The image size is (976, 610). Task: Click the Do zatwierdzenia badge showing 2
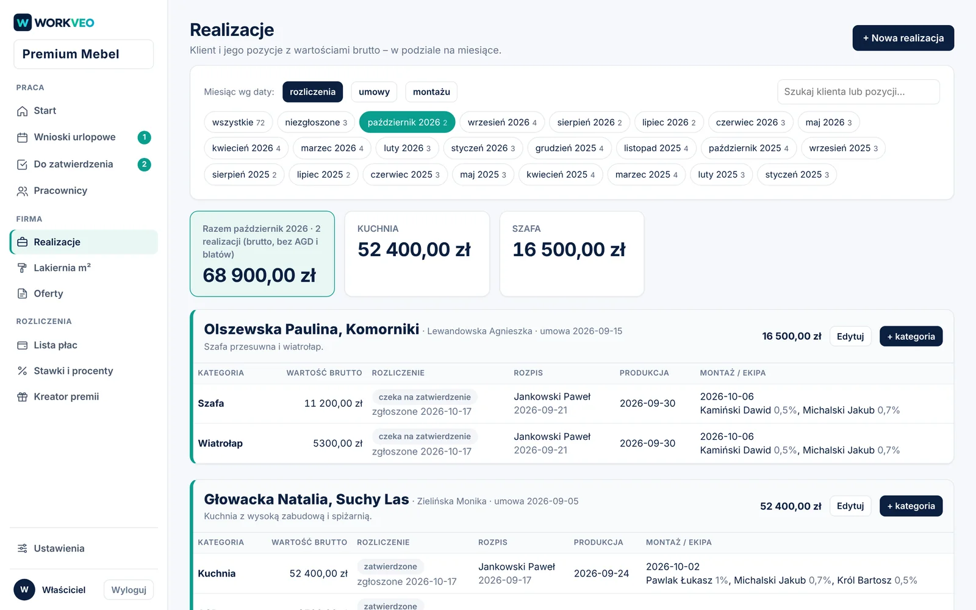click(x=145, y=164)
